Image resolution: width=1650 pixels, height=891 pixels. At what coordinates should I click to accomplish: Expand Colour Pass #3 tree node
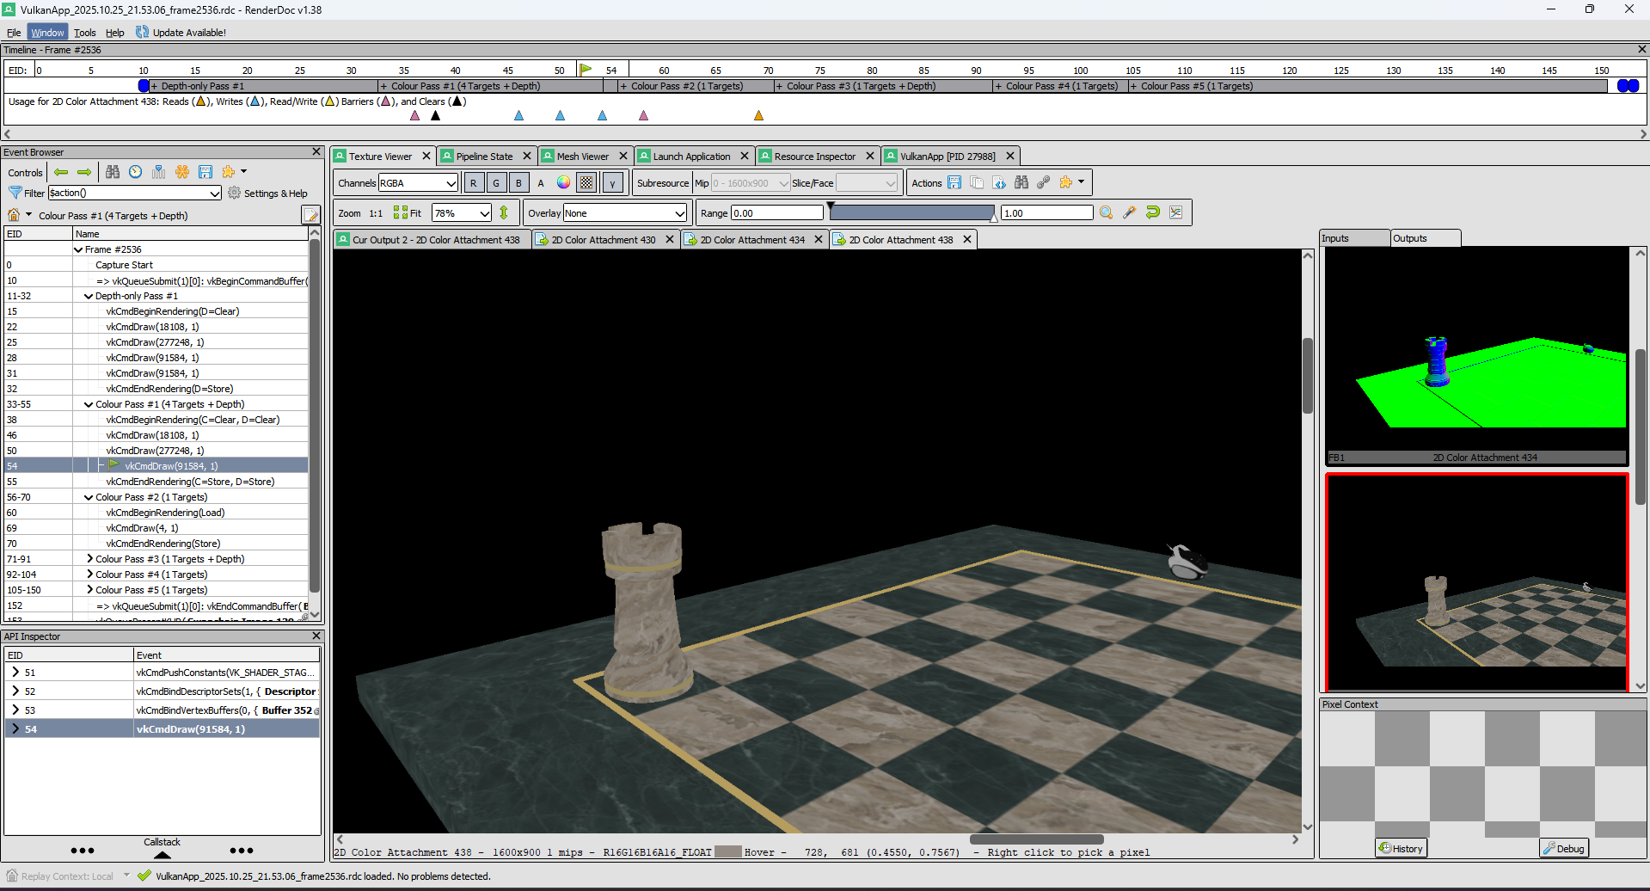[89, 559]
